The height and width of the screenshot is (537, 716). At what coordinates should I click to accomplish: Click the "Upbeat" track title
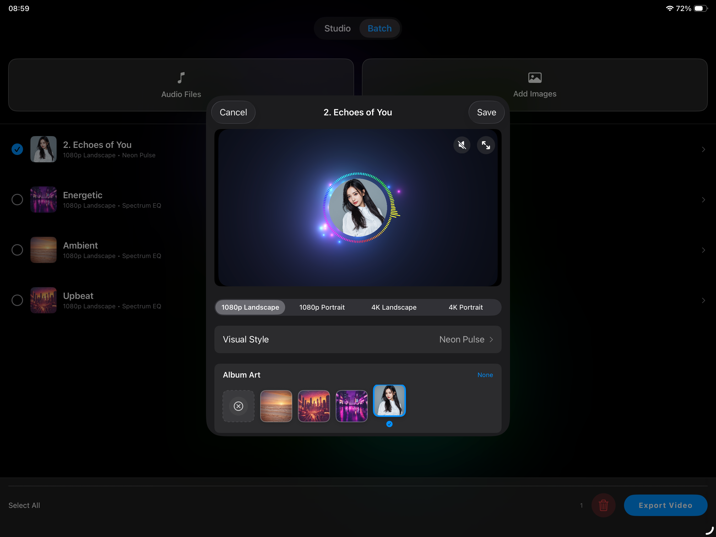coord(78,296)
